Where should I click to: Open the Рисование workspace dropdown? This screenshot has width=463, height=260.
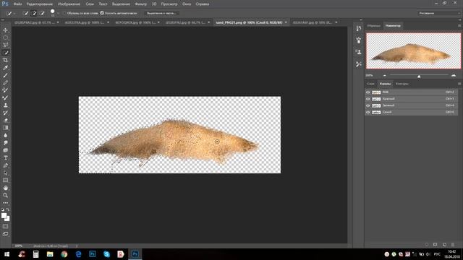click(438, 13)
